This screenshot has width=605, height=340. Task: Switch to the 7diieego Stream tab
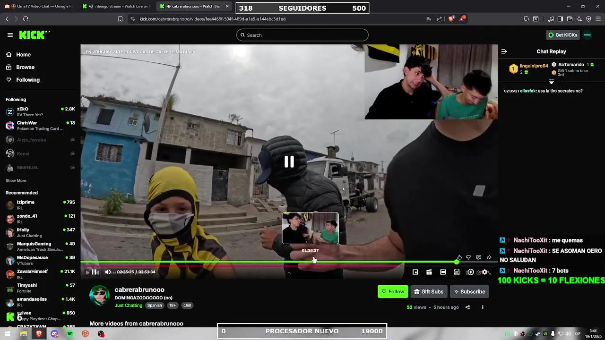coord(117,6)
